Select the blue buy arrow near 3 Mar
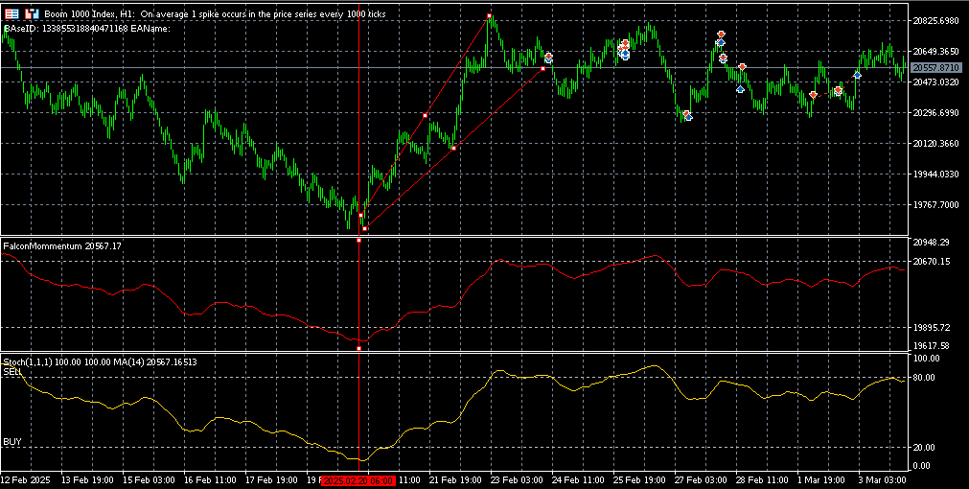969x489 pixels. 857,75
